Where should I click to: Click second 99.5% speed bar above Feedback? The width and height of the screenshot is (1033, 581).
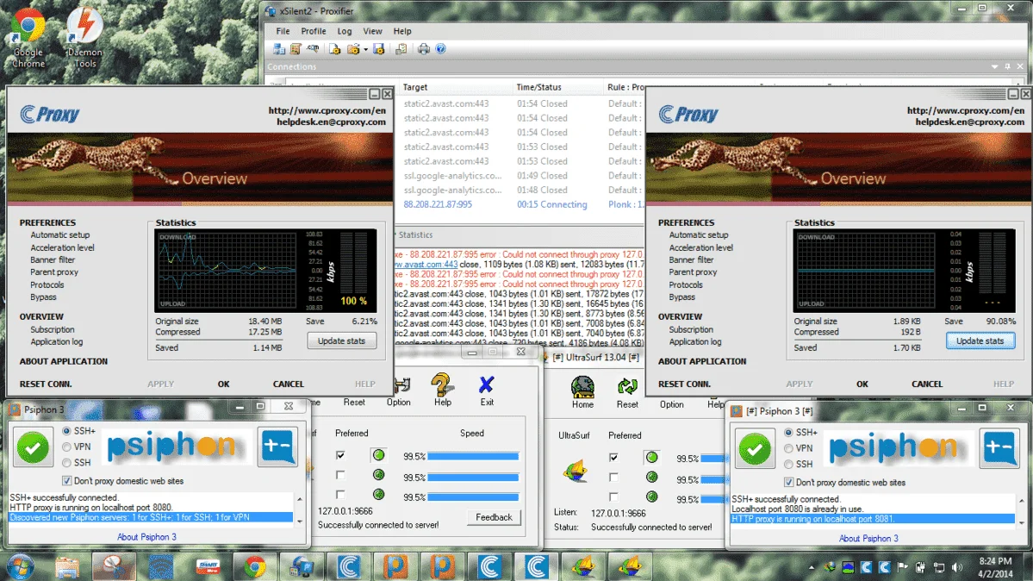(x=473, y=477)
